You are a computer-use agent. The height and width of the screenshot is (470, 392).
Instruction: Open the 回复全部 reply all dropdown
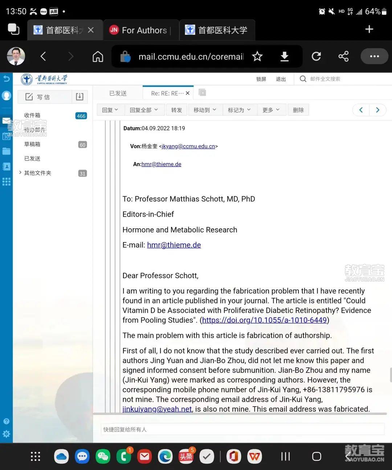144,110
